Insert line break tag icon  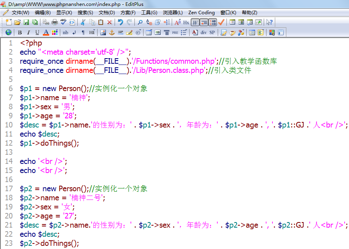click(x=74, y=32)
